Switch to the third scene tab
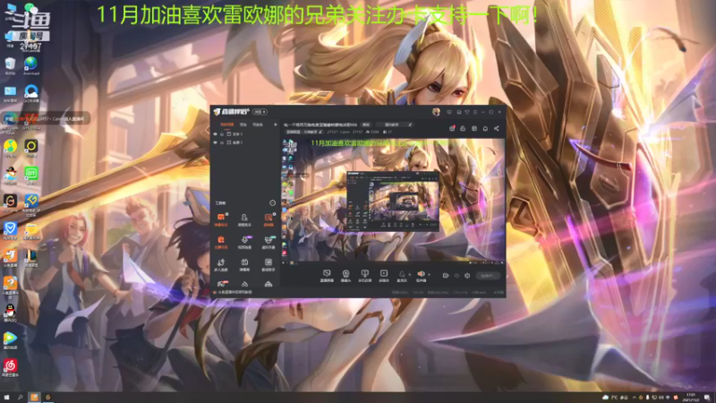The image size is (716, 403). coord(258,124)
